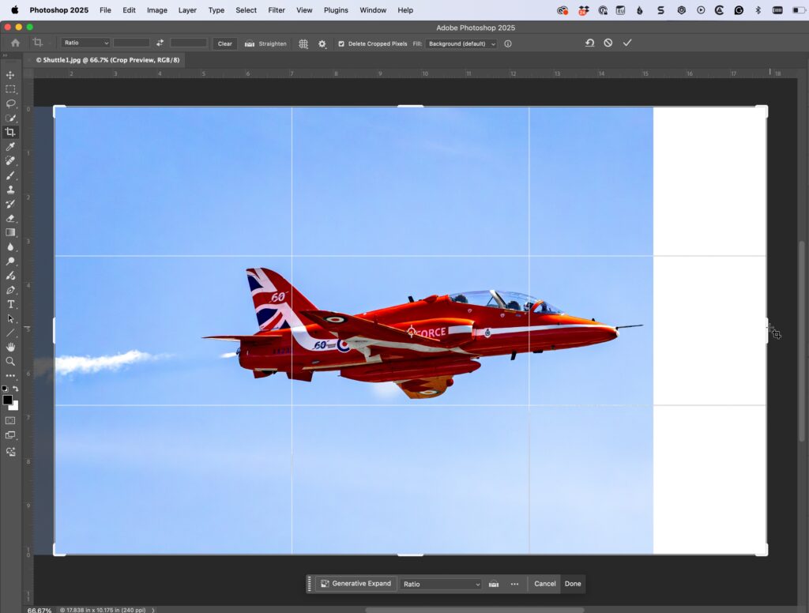Select the History Brush tool

pos(10,204)
